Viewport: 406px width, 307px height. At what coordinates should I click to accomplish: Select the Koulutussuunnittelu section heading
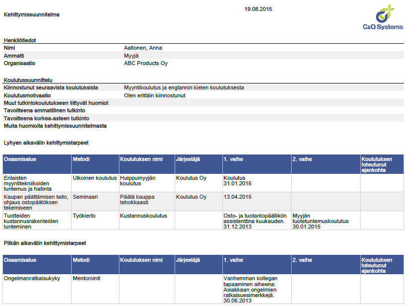tap(28, 80)
